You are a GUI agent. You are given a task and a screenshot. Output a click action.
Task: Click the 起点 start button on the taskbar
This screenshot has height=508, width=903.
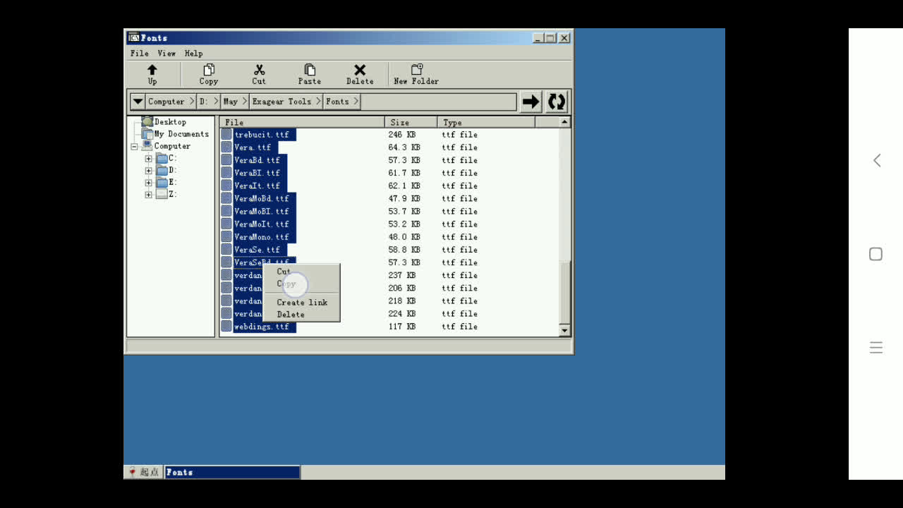(143, 471)
